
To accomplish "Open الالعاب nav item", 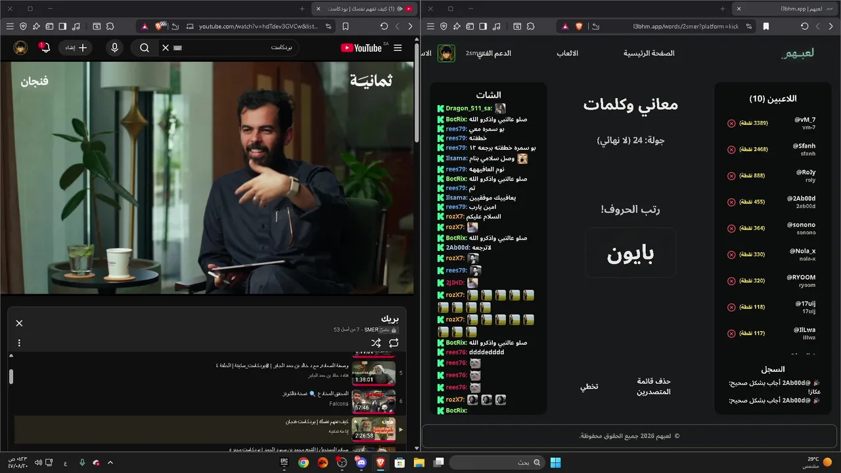I will click(568, 53).
